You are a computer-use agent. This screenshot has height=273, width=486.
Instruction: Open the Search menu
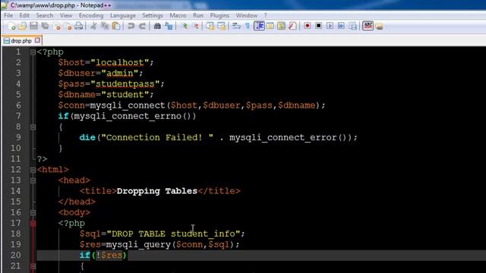pos(45,15)
